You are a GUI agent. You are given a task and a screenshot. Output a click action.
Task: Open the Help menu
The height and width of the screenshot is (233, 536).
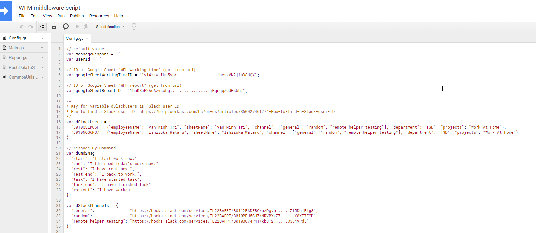coord(118,16)
